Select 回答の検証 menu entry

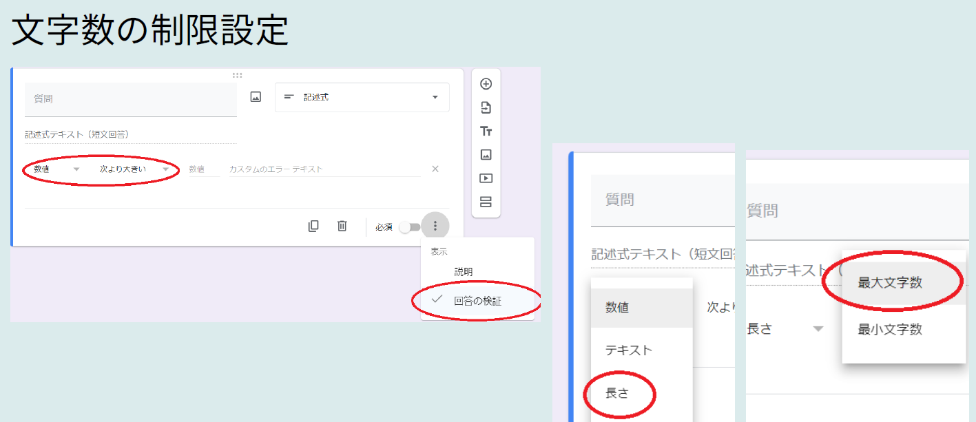478,301
